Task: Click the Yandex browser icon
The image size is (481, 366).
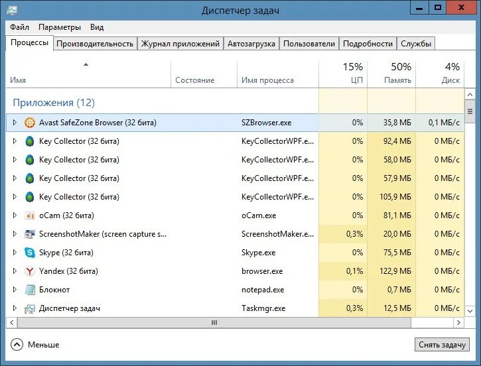Action: pos(30,271)
